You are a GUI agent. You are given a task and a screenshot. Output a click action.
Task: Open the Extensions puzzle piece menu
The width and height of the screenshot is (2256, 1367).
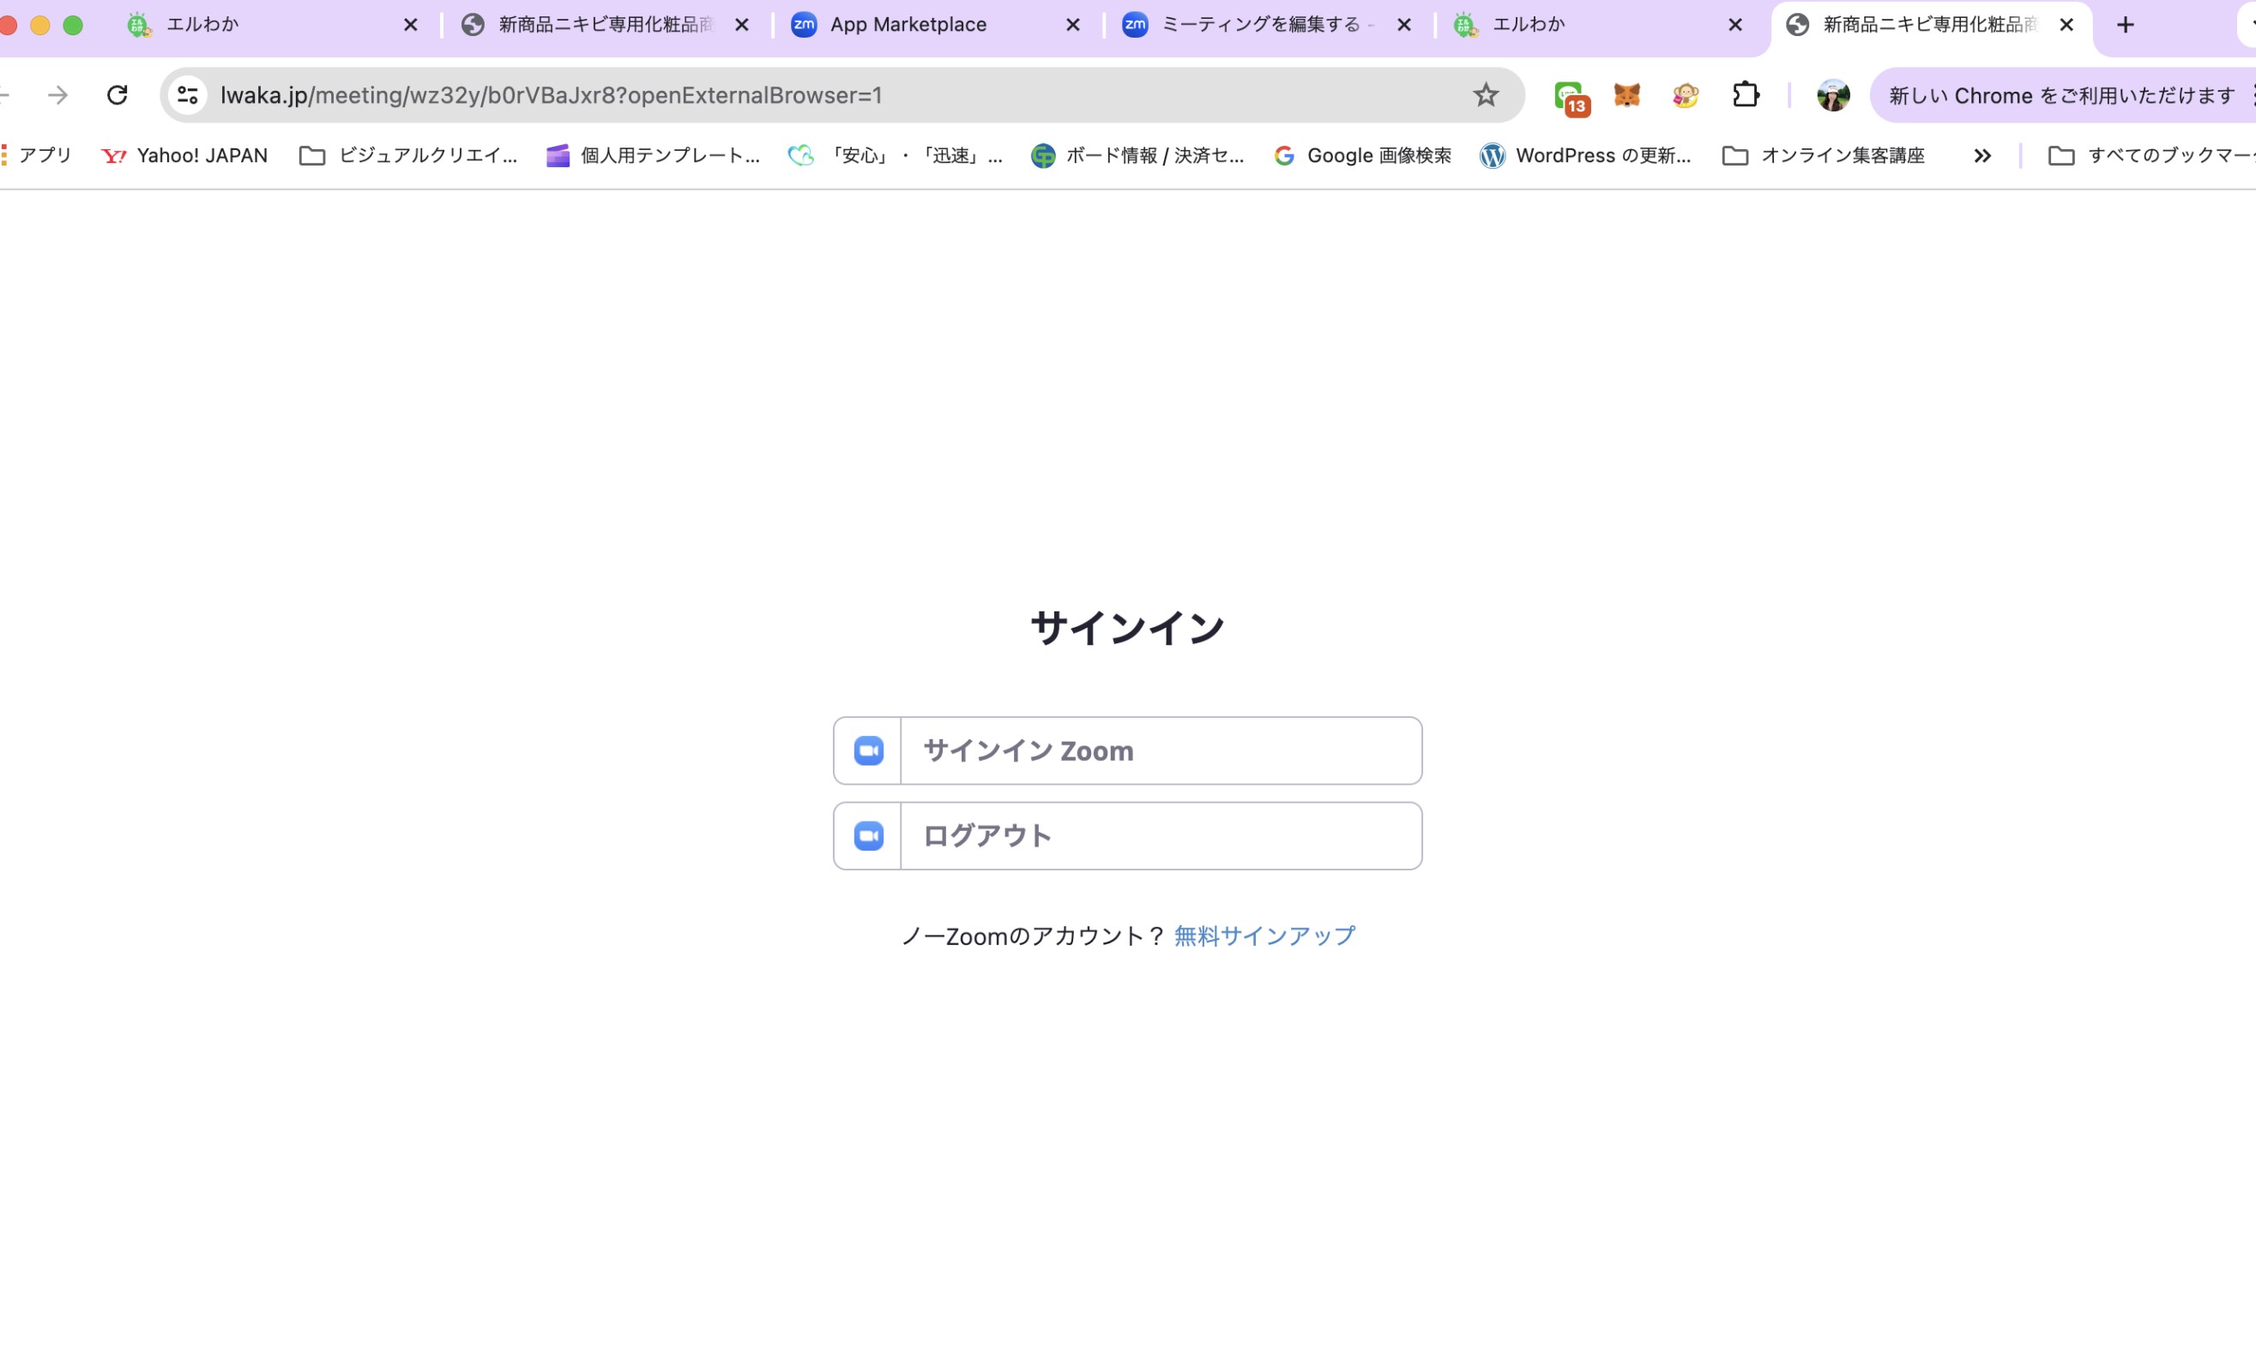click(1745, 95)
